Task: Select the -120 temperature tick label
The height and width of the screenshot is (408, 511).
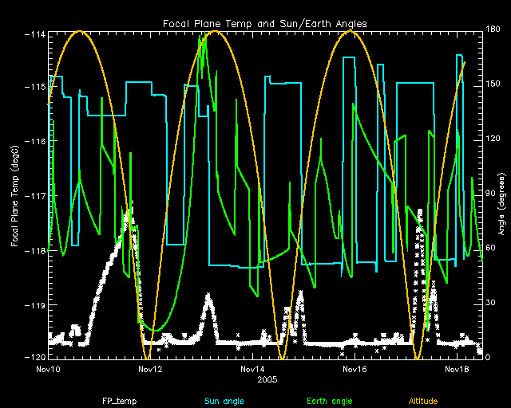Action: point(34,356)
